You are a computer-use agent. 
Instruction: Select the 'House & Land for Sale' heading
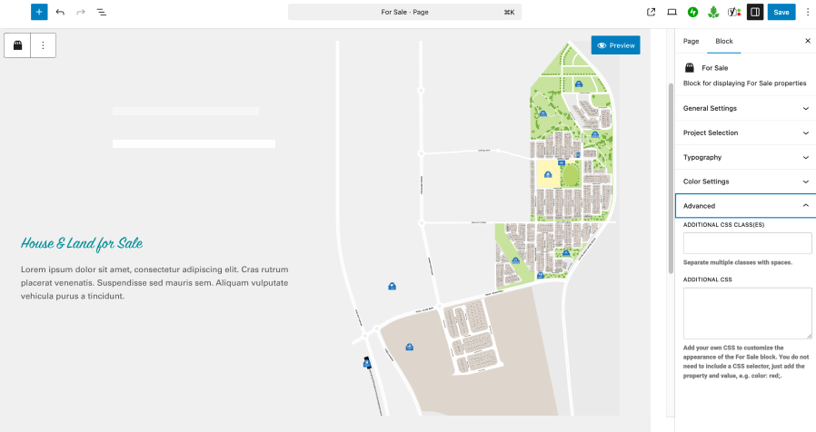point(82,243)
